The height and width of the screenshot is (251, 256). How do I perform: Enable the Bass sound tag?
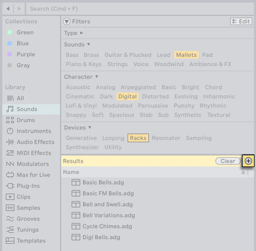coord(72,55)
